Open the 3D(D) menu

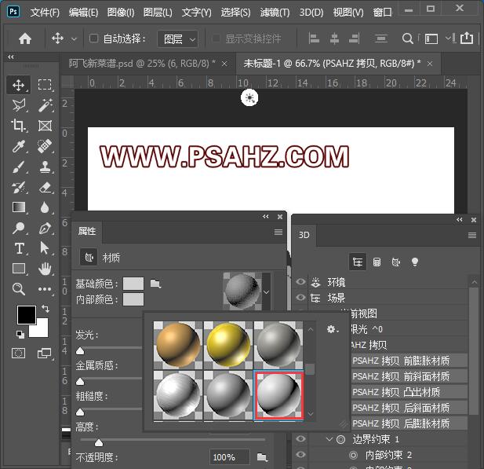pyautogui.click(x=311, y=13)
